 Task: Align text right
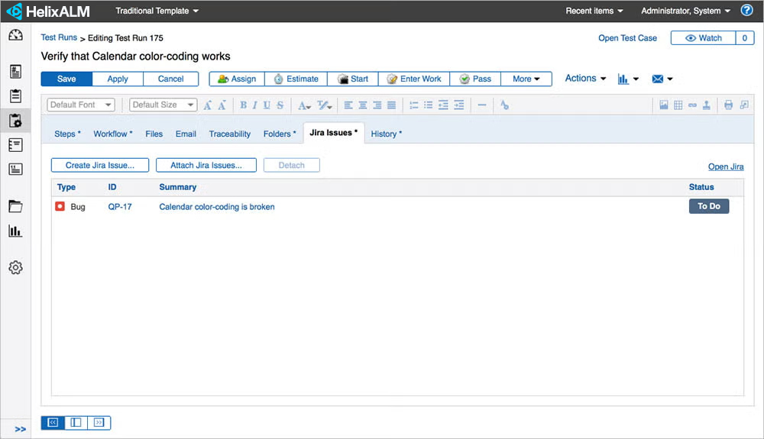pyautogui.click(x=377, y=105)
